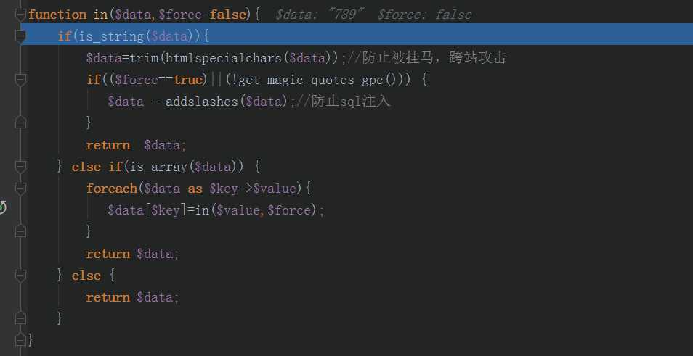Collapse the if(is_string($data)) block fold marker
This screenshot has width=693, height=356.
(20, 36)
